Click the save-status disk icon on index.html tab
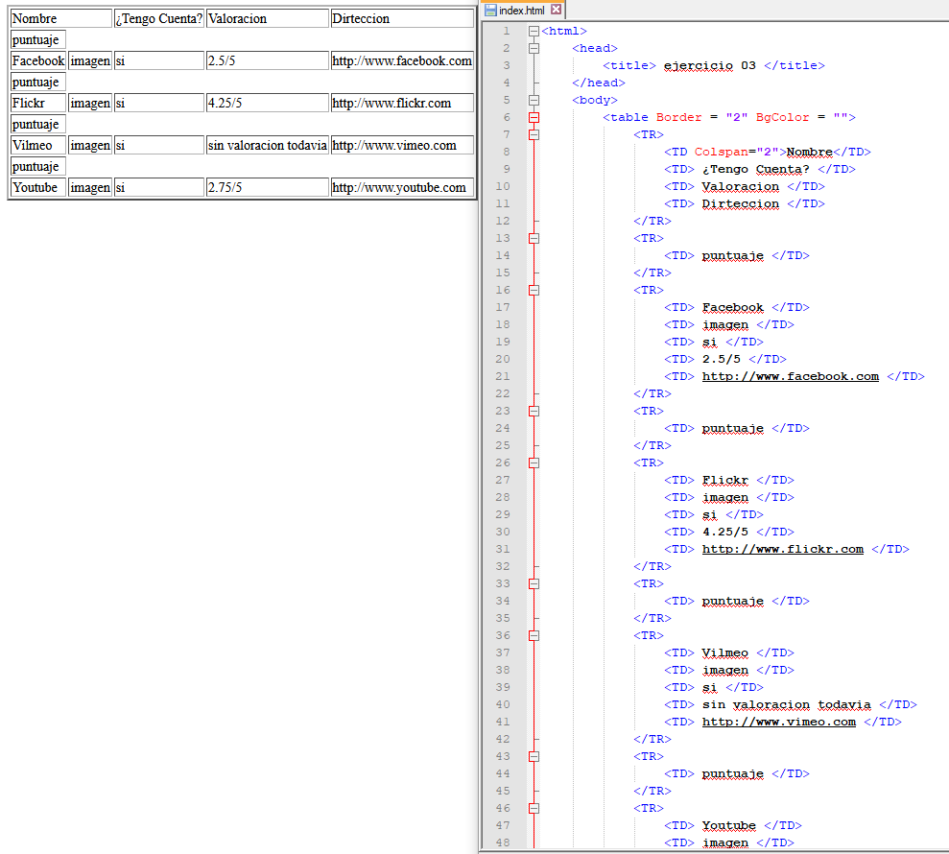The width and height of the screenshot is (949, 854). click(x=490, y=10)
